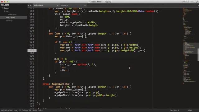This screenshot has width=199, height=112.
Task: Click 'cx' variable on line 125
Action: pos(67,45)
